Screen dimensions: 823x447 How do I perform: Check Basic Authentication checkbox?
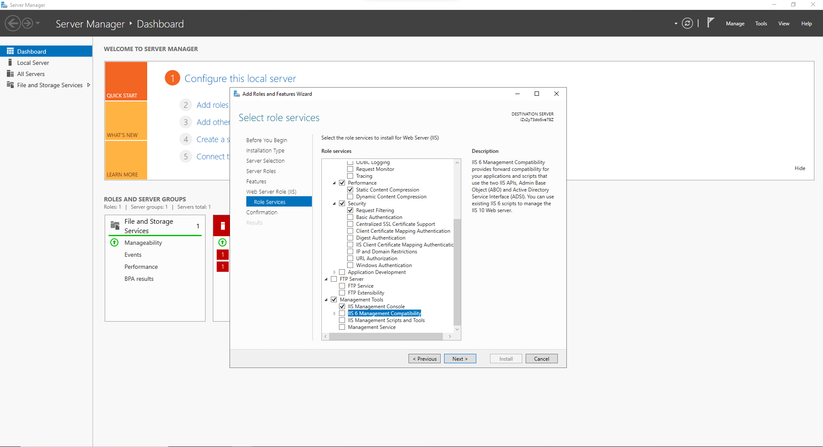coord(350,217)
